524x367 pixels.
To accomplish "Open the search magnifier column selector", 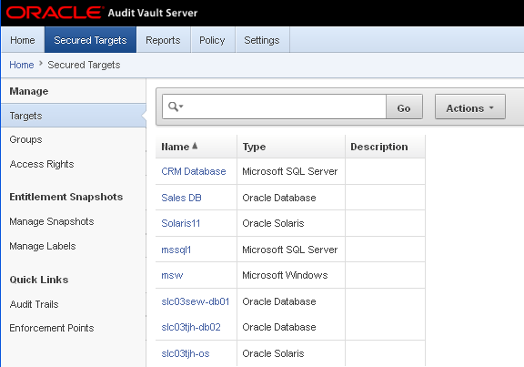I will (176, 107).
